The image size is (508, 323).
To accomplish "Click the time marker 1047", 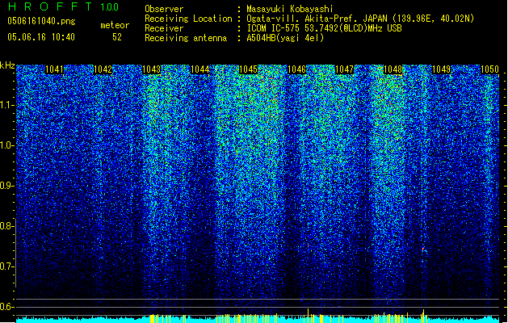I will [344, 69].
